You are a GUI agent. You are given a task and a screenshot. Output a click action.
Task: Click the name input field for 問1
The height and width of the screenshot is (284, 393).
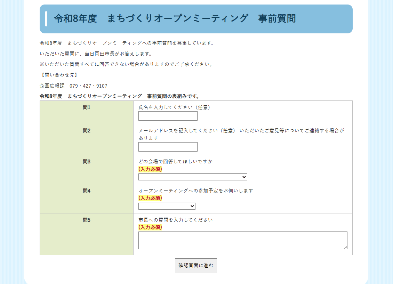(168, 116)
